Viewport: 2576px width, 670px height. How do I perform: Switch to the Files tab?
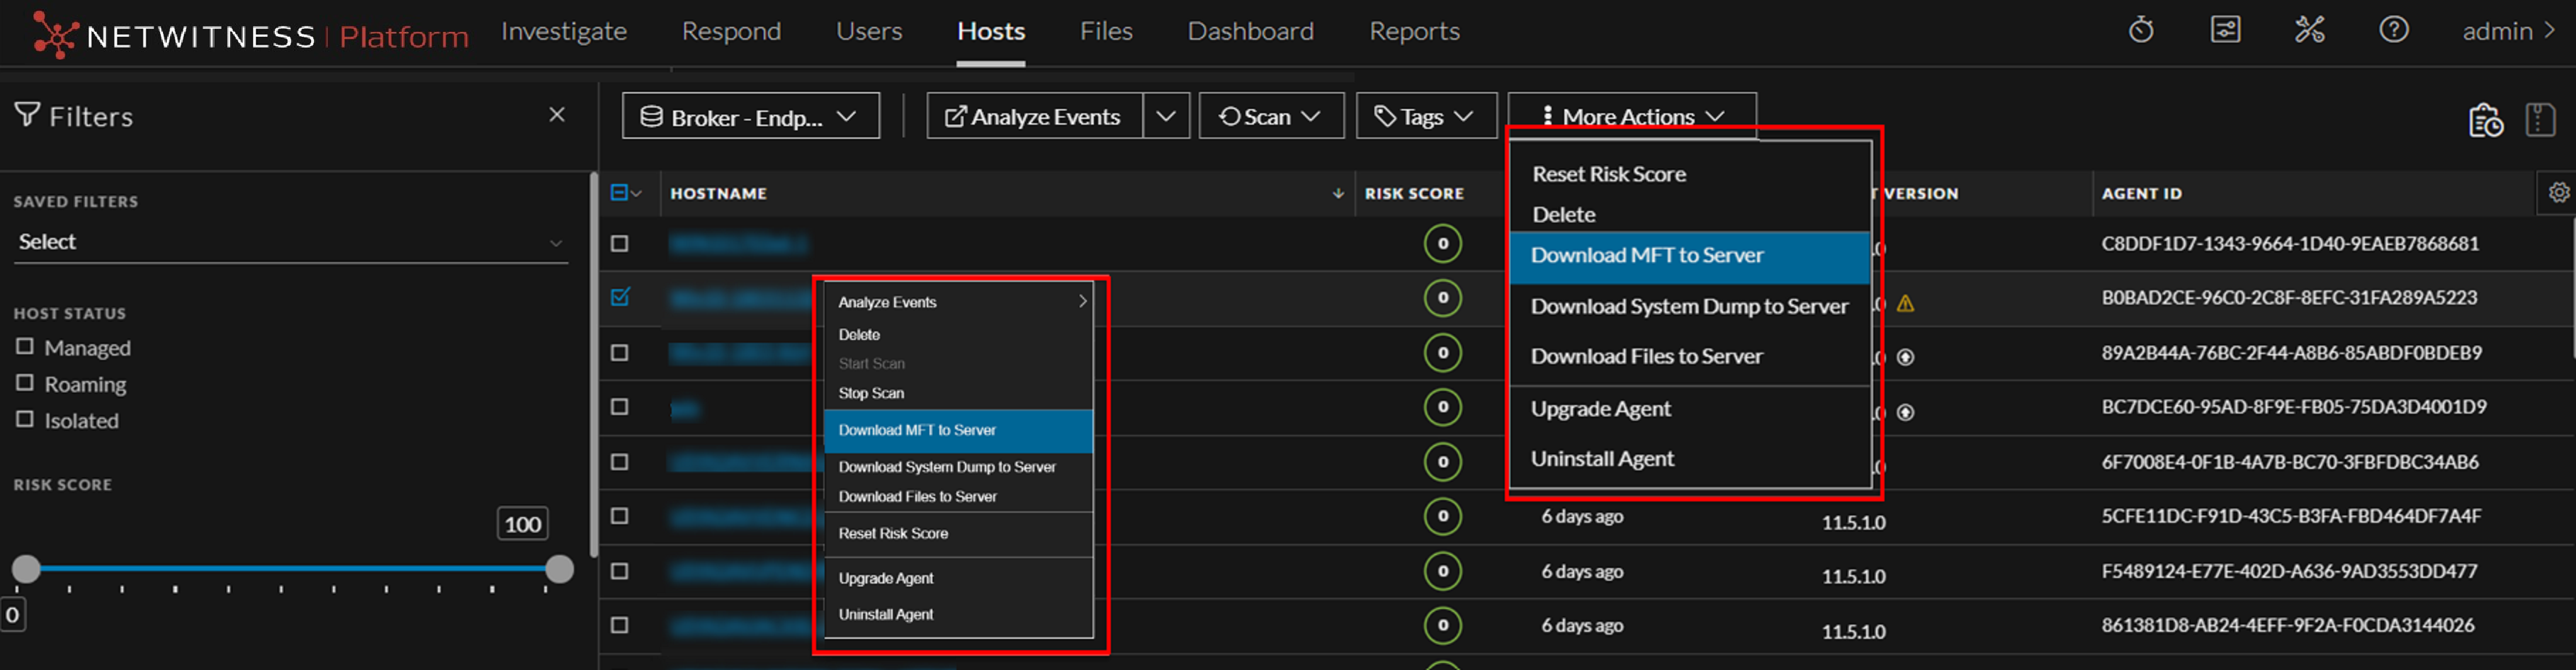point(1105,32)
